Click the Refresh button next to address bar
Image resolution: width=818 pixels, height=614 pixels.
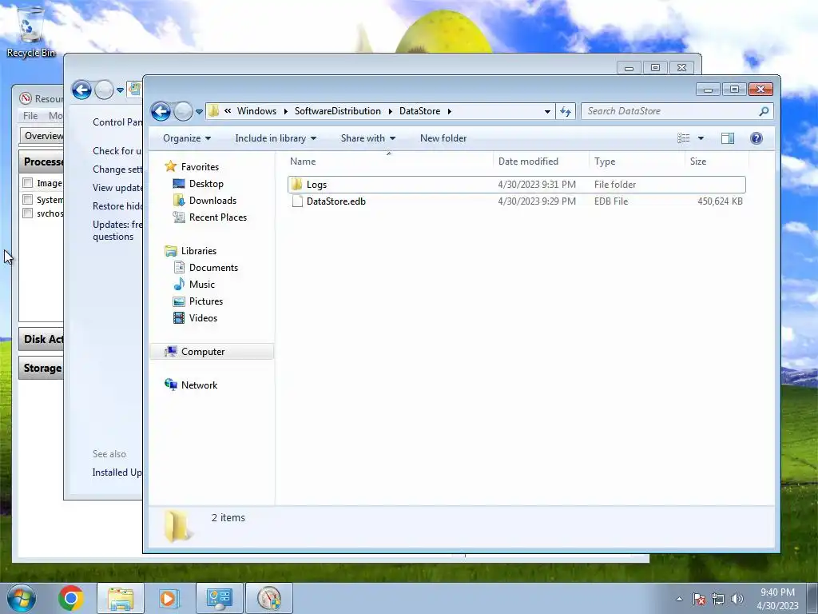pos(566,111)
